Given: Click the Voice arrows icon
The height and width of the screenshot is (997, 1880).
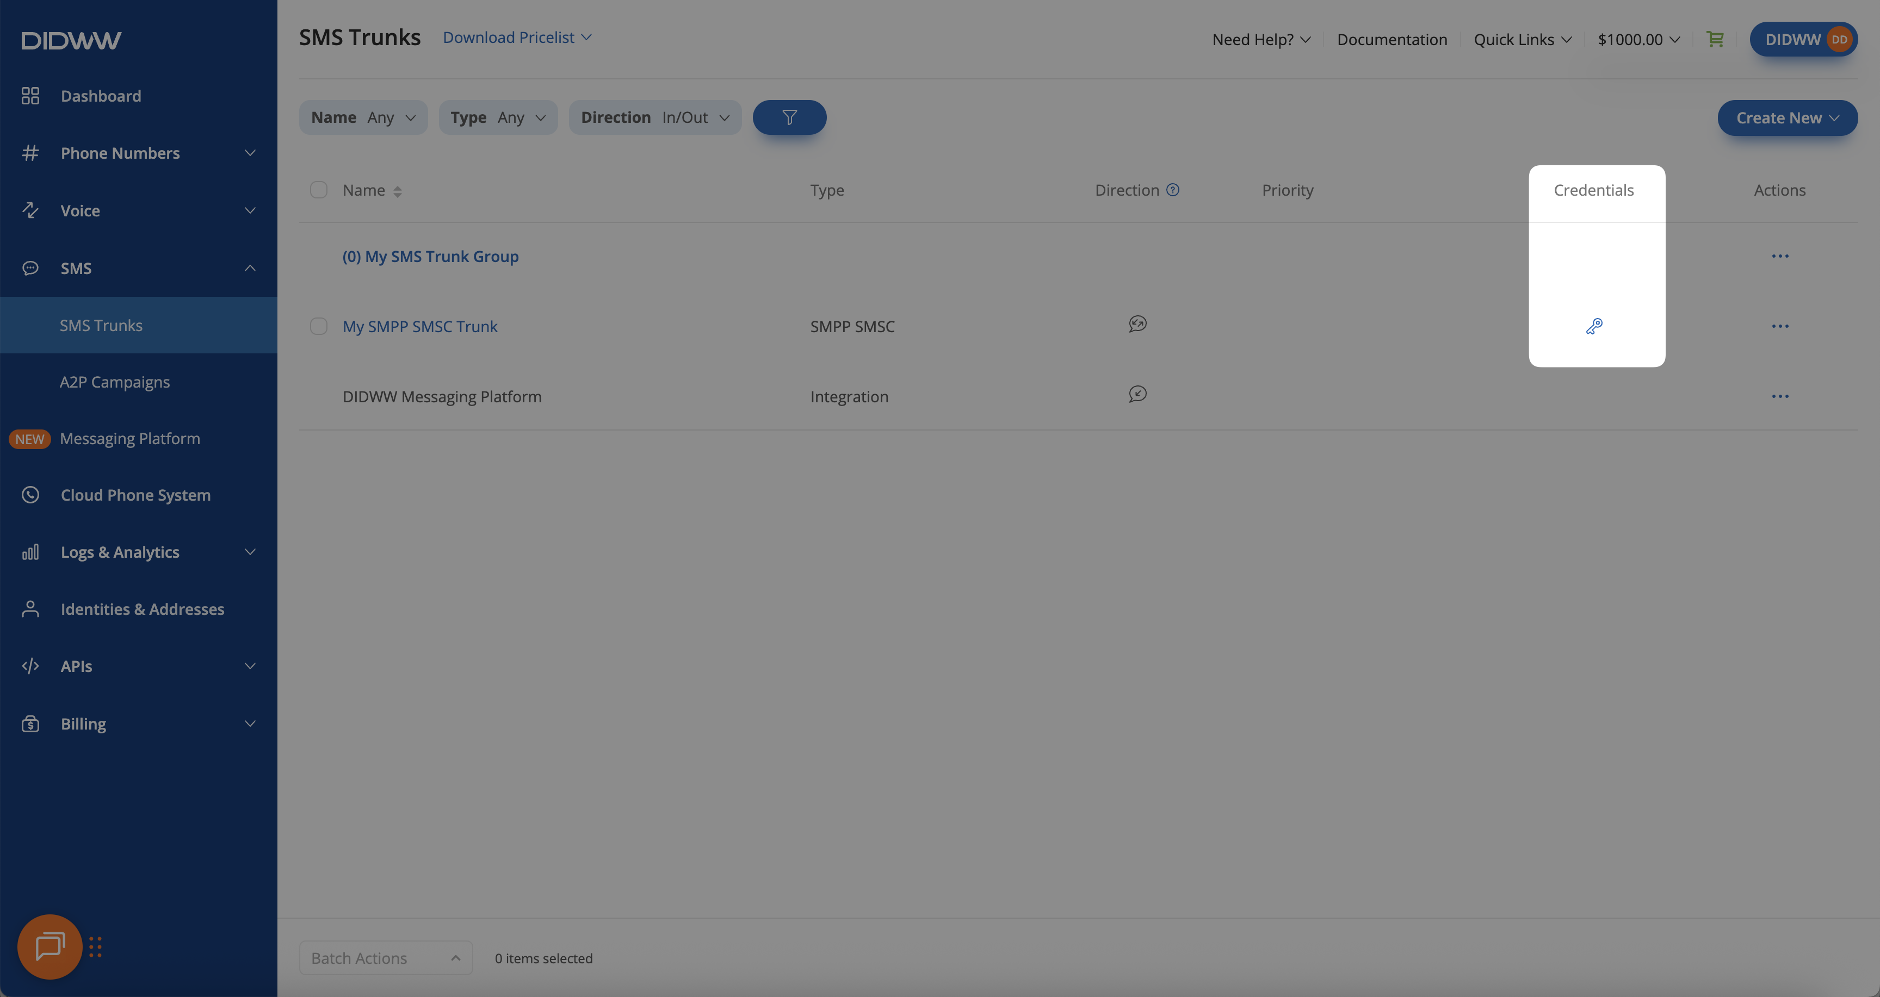Looking at the screenshot, I should (x=30, y=211).
